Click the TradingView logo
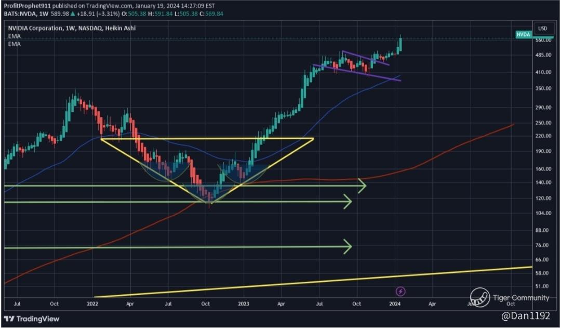The height and width of the screenshot is (329, 561). pyautogui.click(x=32, y=319)
